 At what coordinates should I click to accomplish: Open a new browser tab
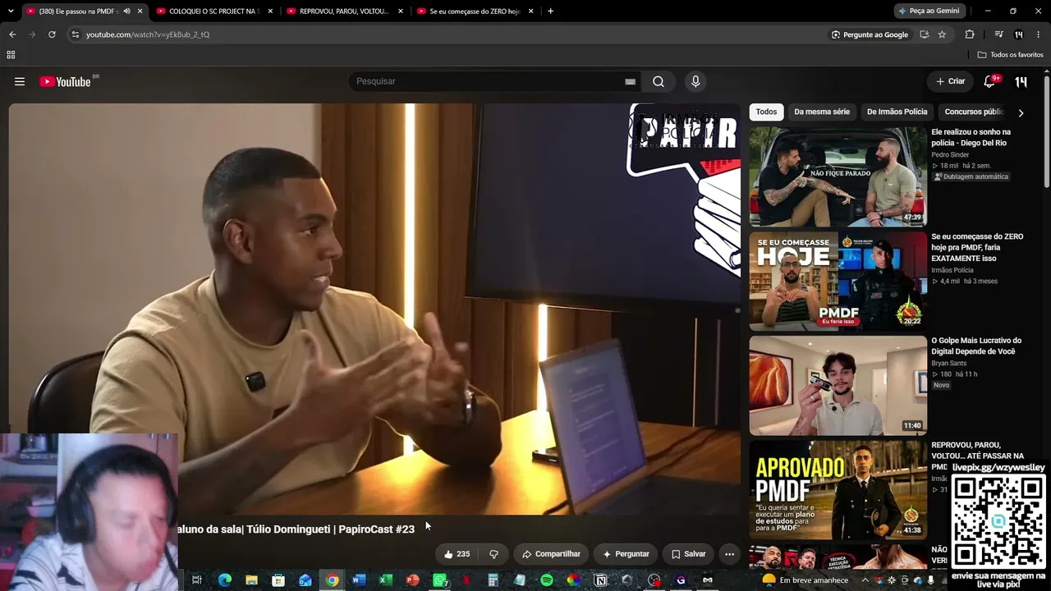550,11
